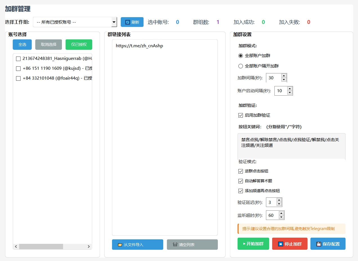Image resolution: width=358 pixels, height=261 pixels.
Task: Click 从文件导入 folder icon button
Action: [x=137, y=245]
